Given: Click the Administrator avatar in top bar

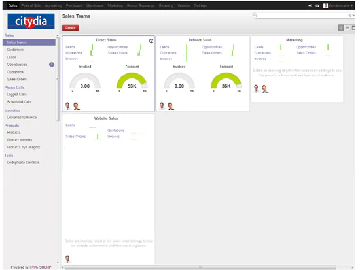Looking at the screenshot, I should coord(325,5).
